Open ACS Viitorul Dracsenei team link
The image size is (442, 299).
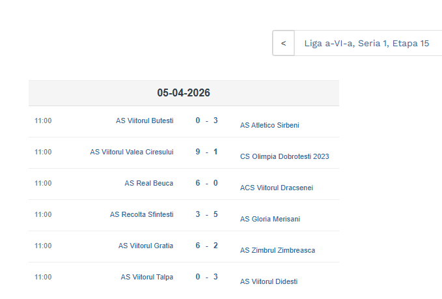pos(276,188)
